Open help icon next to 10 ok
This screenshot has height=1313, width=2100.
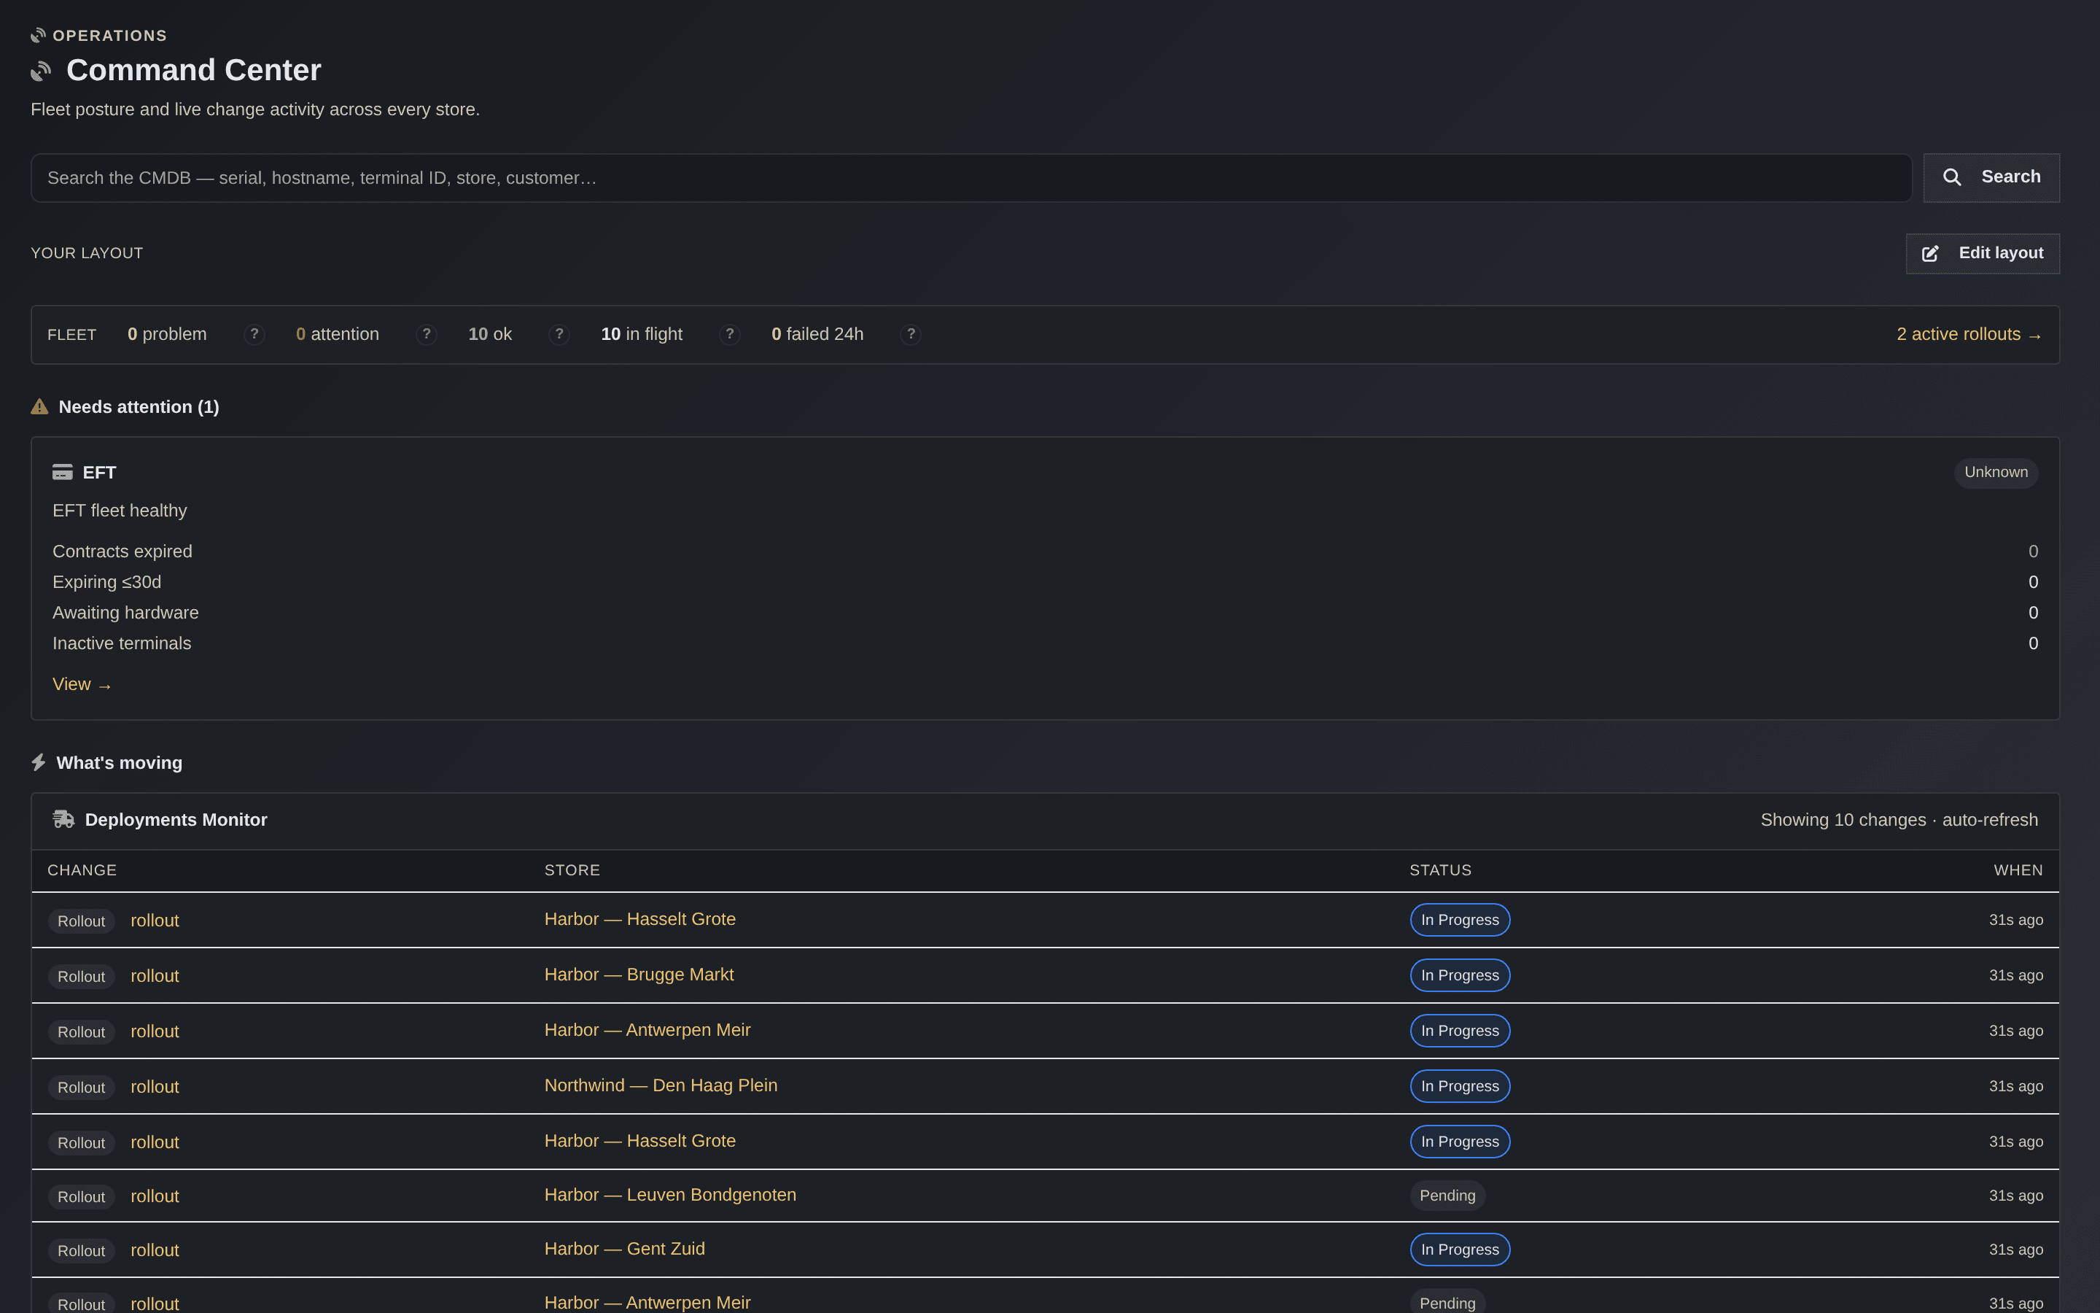point(560,334)
